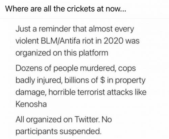Image resolution: width=169 pixels, height=139 pixels.
Task: Click the heading 'Where are all the crickets at now...'
Action: [66, 9]
